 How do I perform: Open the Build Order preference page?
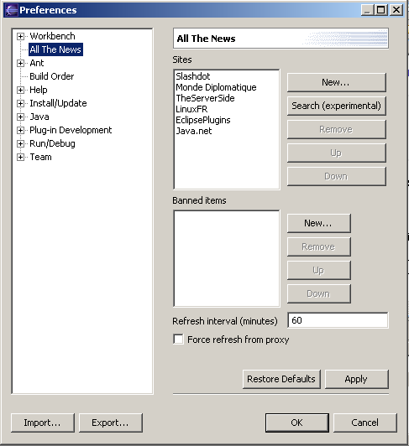pos(52,76)
